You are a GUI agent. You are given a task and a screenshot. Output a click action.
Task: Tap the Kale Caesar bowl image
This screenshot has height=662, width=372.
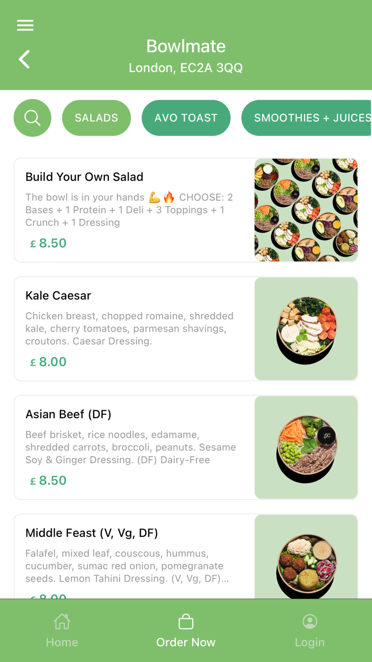pos(306,329)
